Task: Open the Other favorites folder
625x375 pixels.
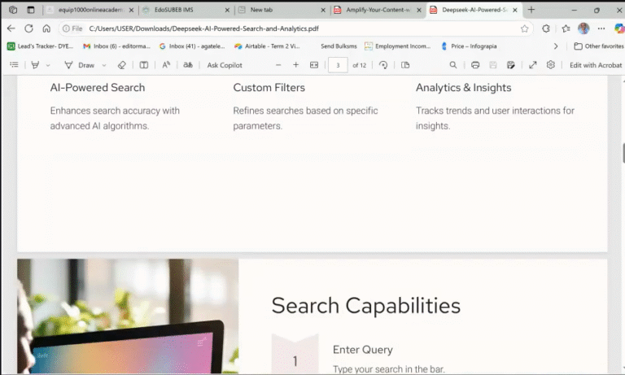Action: pyautogui.click(x=599, y=46)
